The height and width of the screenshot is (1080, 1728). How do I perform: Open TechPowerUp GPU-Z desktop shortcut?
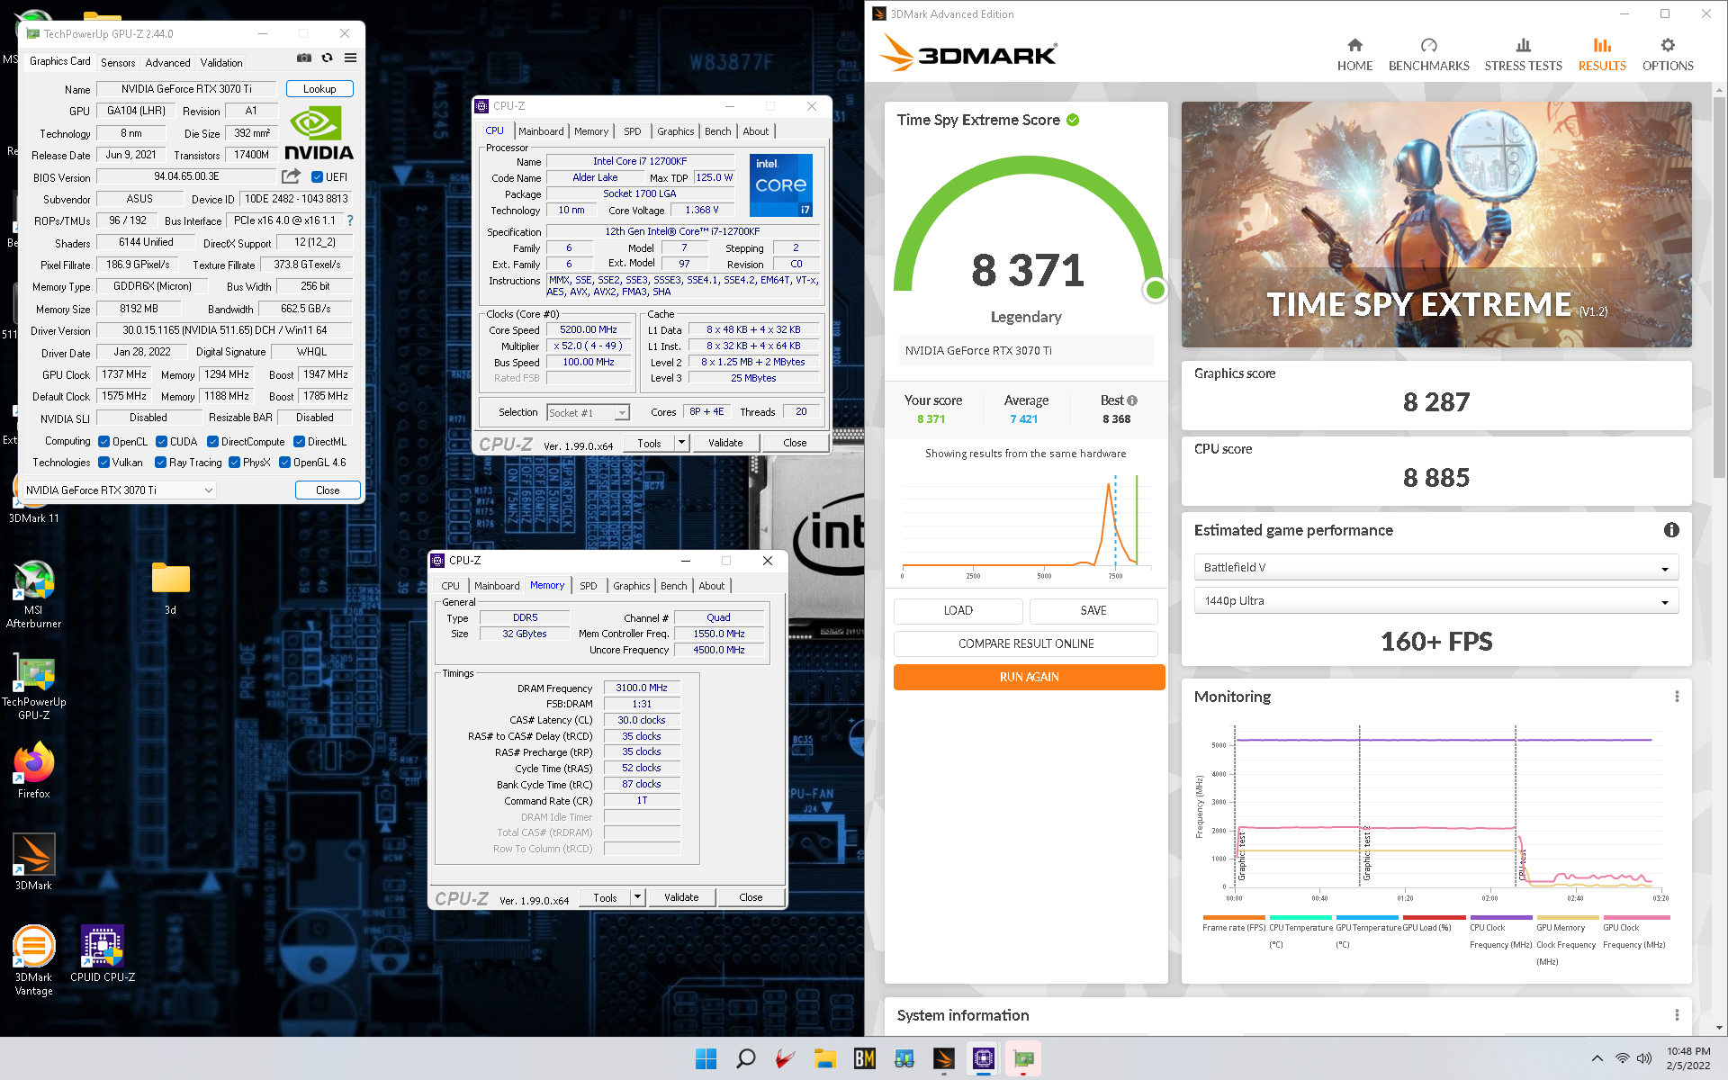click(x=33, y=686)
